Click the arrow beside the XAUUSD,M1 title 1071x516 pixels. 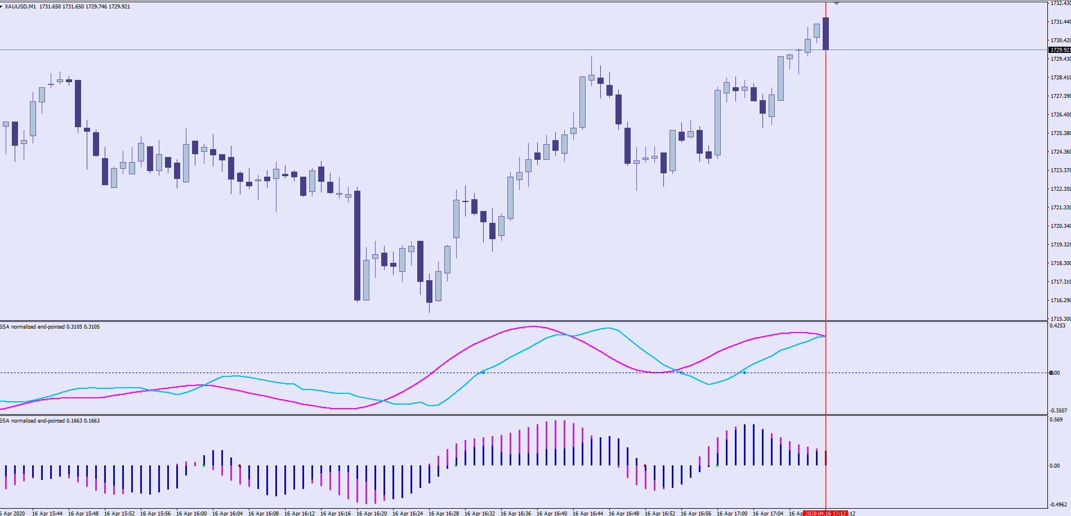[x=2, y=7]
